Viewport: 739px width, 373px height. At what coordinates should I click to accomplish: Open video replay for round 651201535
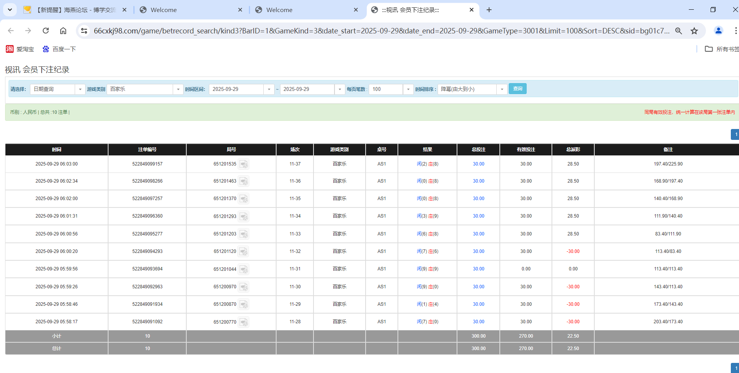click(244, 164)
